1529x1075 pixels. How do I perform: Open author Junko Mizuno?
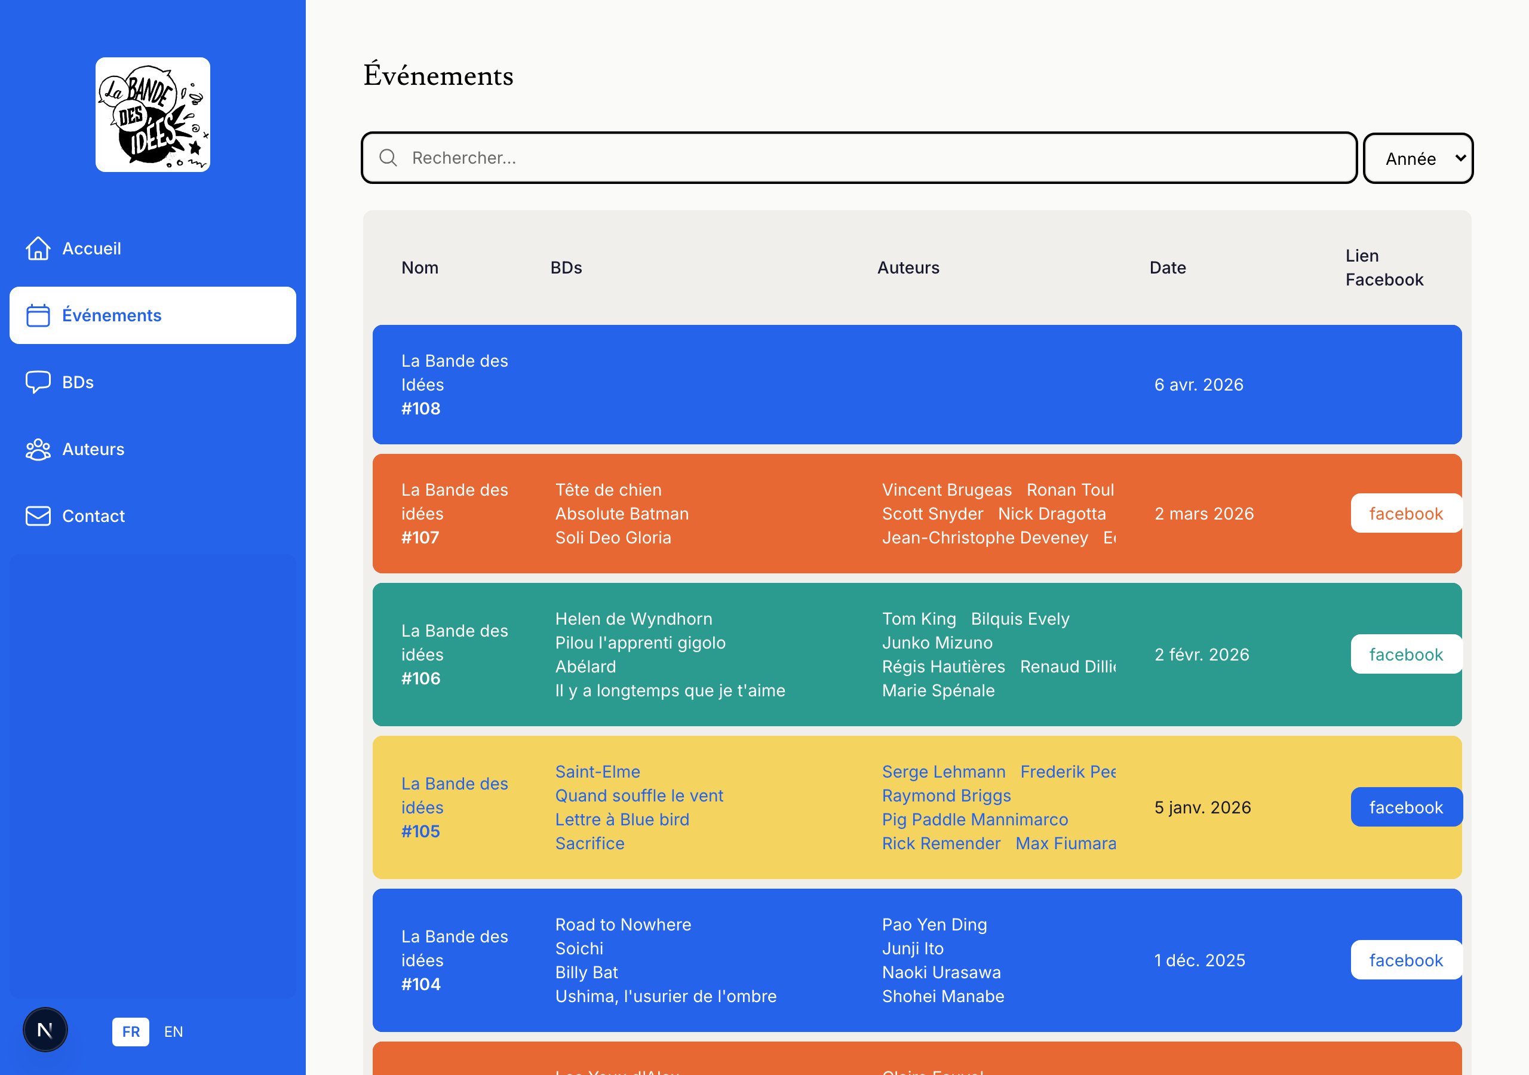tap(937, 643)
